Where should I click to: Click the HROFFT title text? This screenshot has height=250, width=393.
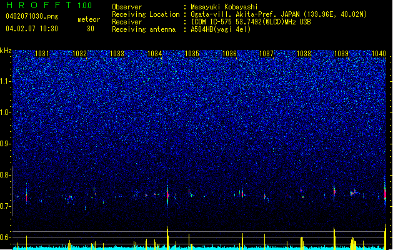pos(39,5)
